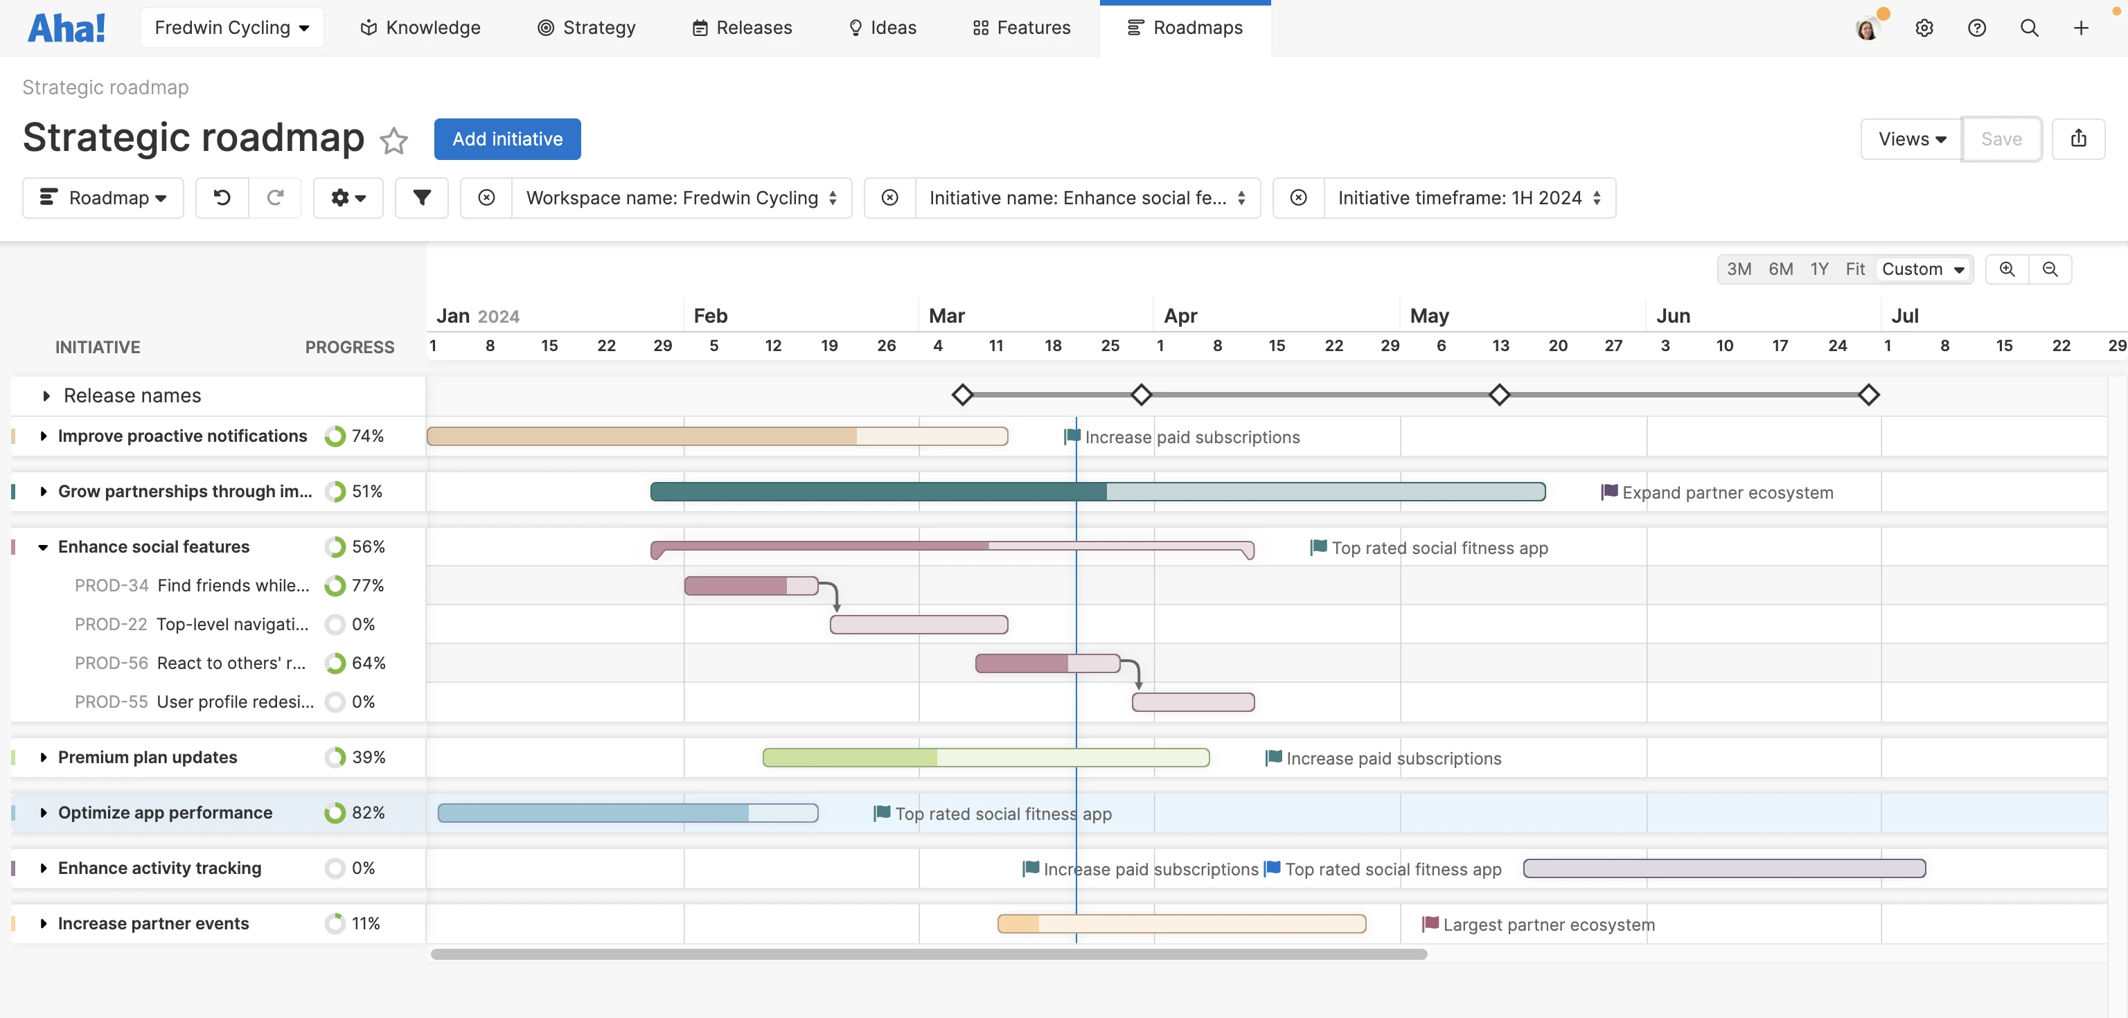Select the Fit timeframe option

click(x=1855, y=268)
